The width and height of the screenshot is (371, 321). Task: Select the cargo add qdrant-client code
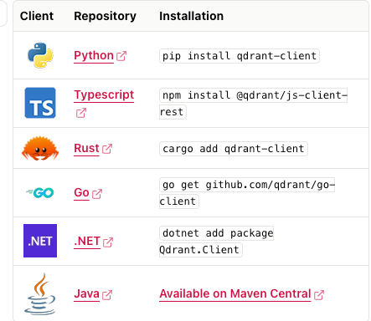coord(234,149)
